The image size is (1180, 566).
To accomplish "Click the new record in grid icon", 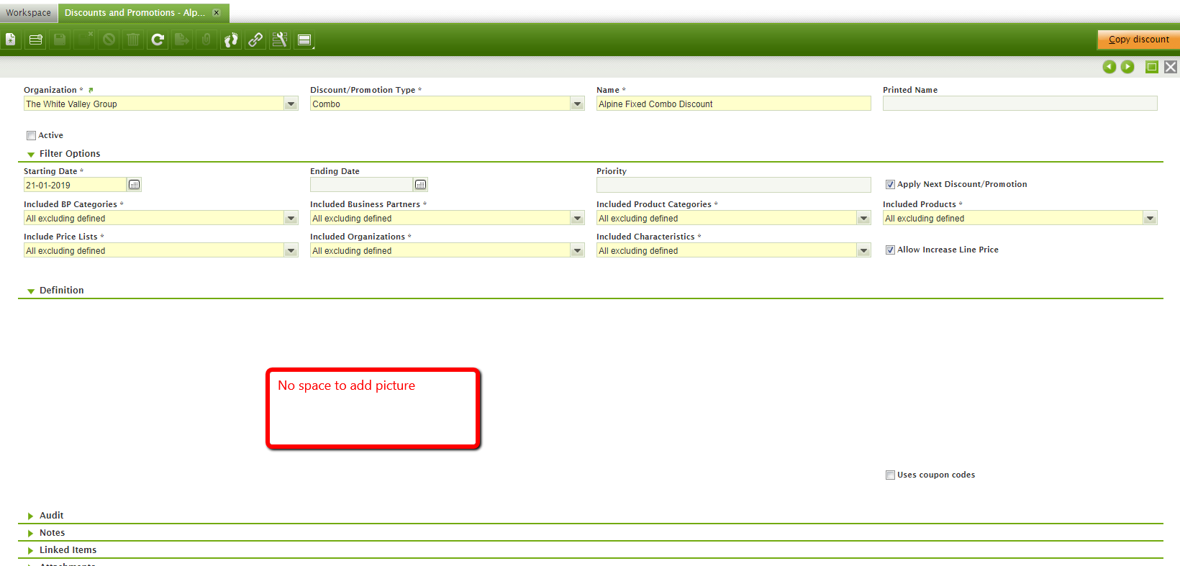I will 35,40.
